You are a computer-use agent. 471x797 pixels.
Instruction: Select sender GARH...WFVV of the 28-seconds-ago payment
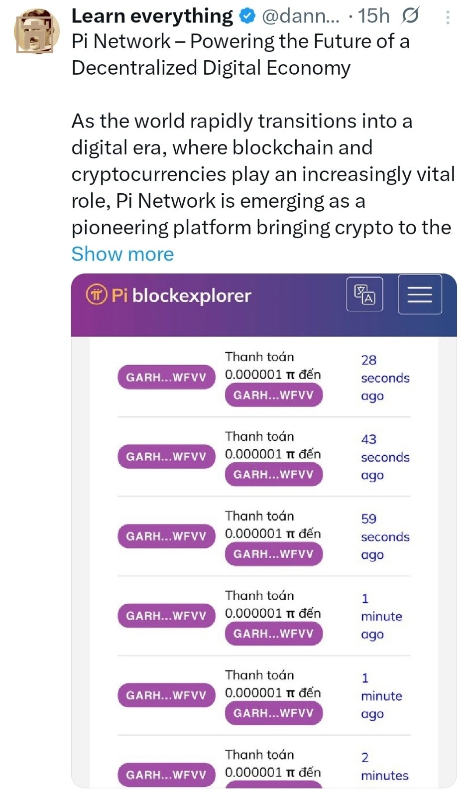(166, 377)
